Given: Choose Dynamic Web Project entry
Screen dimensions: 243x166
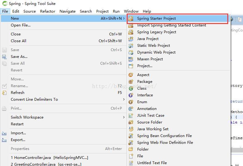Looking at the screenshot, I should point(179,52).
